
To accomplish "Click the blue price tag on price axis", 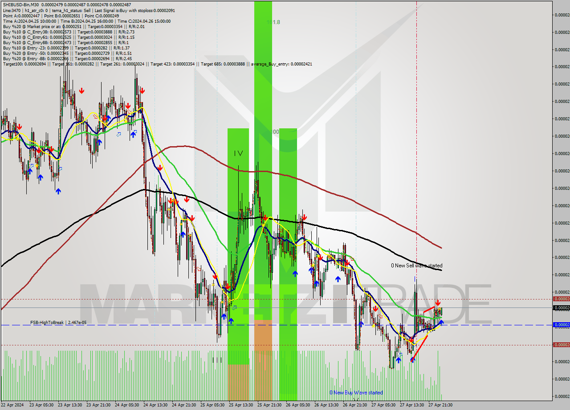I will (561, 325).
